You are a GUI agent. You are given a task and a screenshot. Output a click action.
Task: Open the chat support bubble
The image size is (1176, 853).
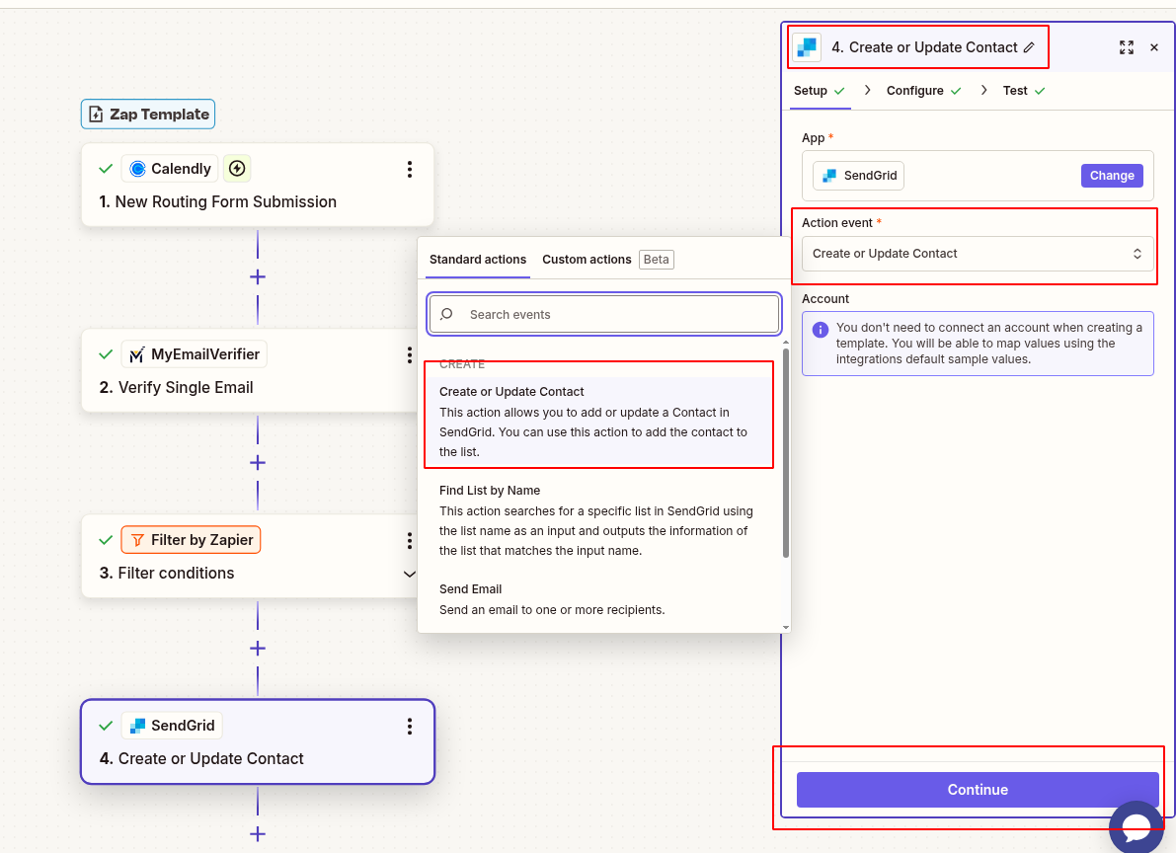click(x=1136, y=826)
